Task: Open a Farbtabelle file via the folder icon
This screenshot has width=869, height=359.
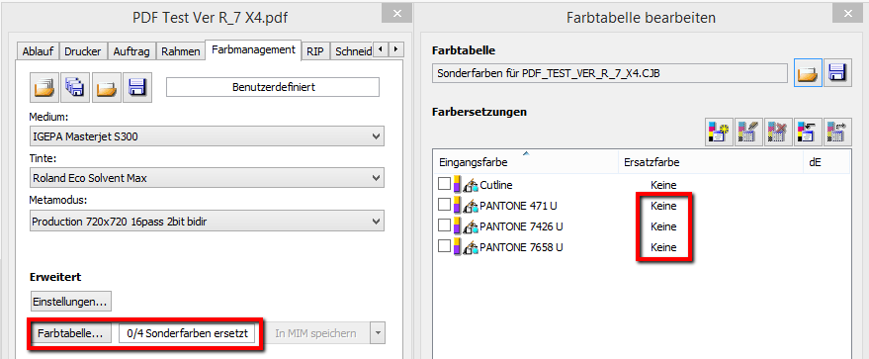Action: 808,72
